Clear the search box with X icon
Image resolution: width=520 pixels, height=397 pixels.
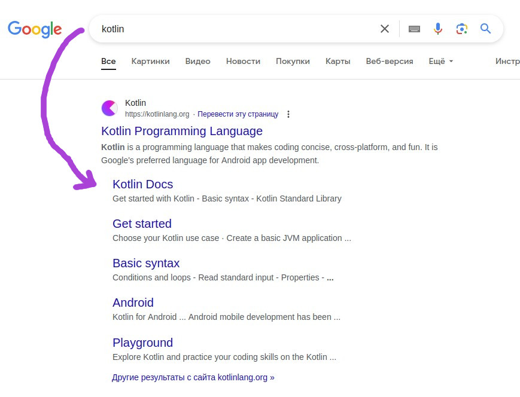(x=385, y=29)
